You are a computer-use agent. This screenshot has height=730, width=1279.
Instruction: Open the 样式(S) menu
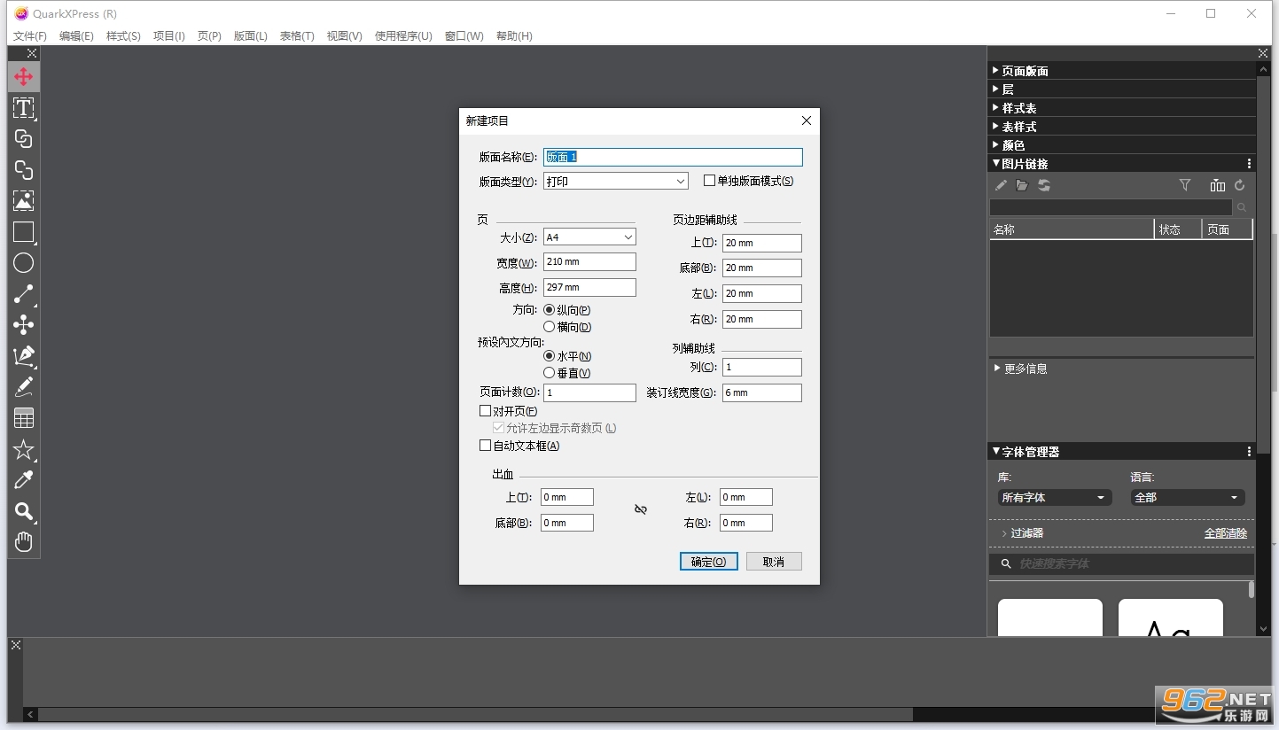tap(123, 36)
